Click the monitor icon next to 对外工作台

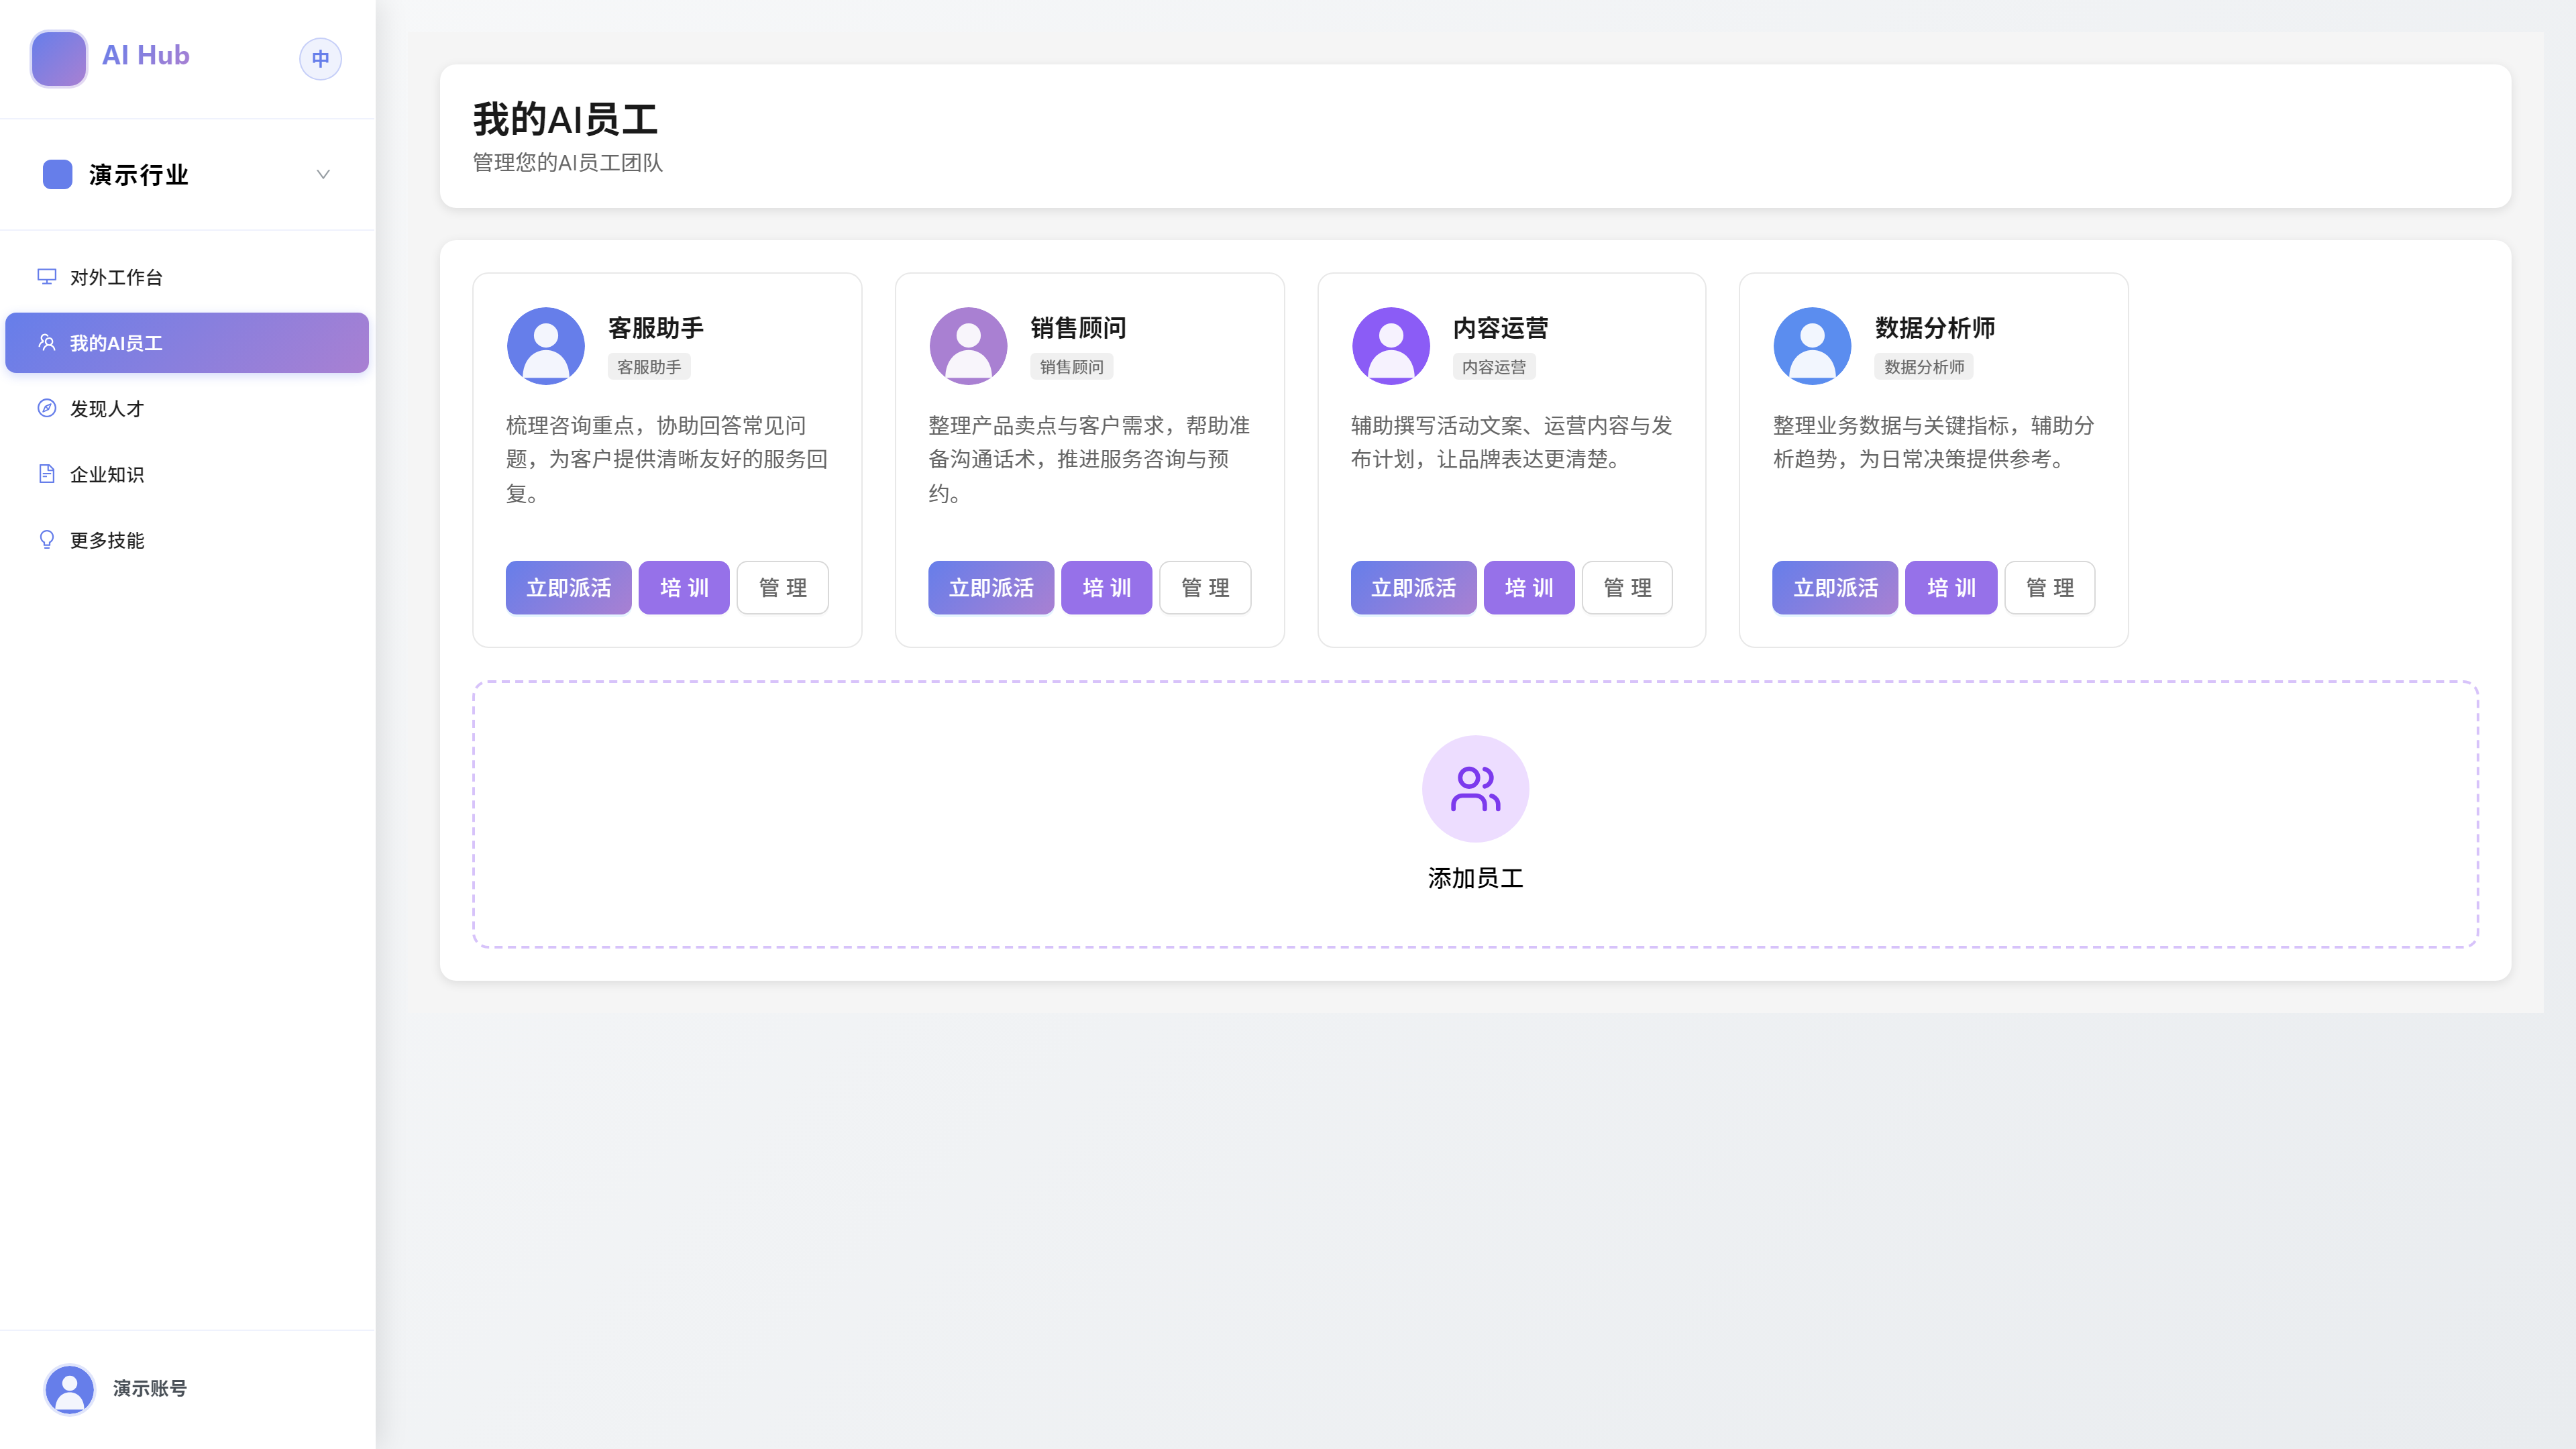(x=47, y=277)
